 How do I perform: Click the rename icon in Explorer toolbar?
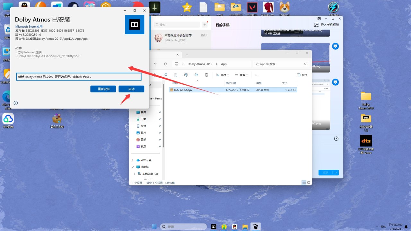point(186,75)
